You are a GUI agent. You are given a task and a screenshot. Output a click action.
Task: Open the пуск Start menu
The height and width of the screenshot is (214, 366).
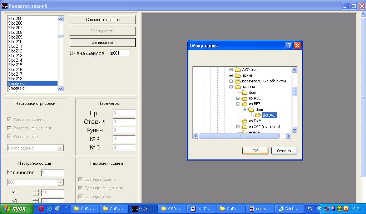[x=16, y=209]
